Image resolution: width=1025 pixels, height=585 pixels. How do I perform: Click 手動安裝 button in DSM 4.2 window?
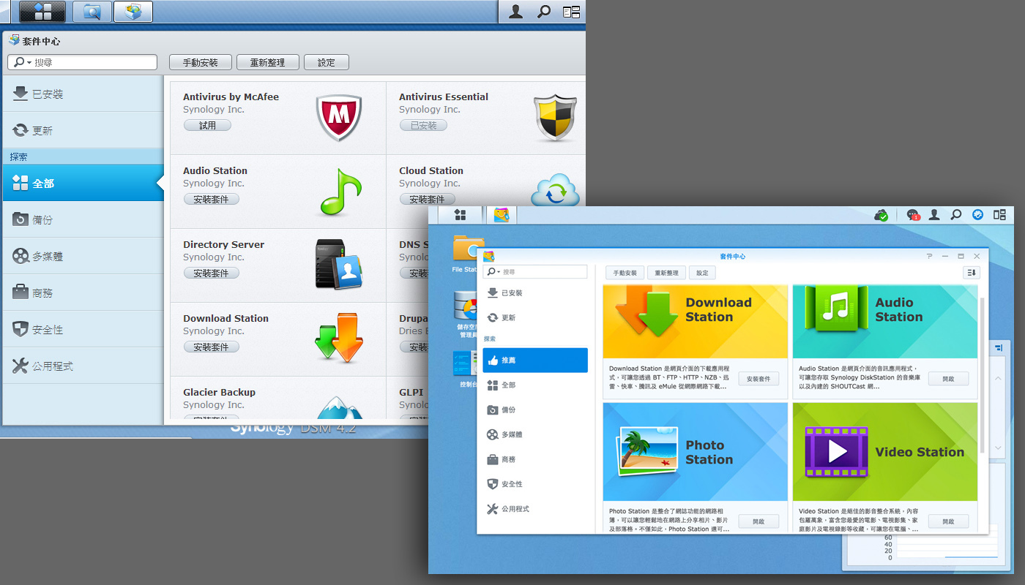pyautogui.click(x=201, y=62)
